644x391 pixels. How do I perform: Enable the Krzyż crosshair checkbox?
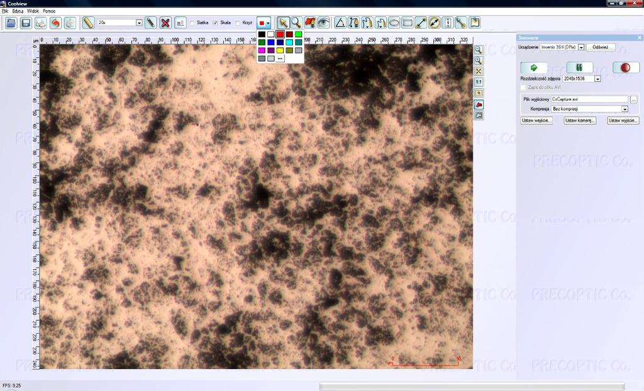click(x=237, y=23)
